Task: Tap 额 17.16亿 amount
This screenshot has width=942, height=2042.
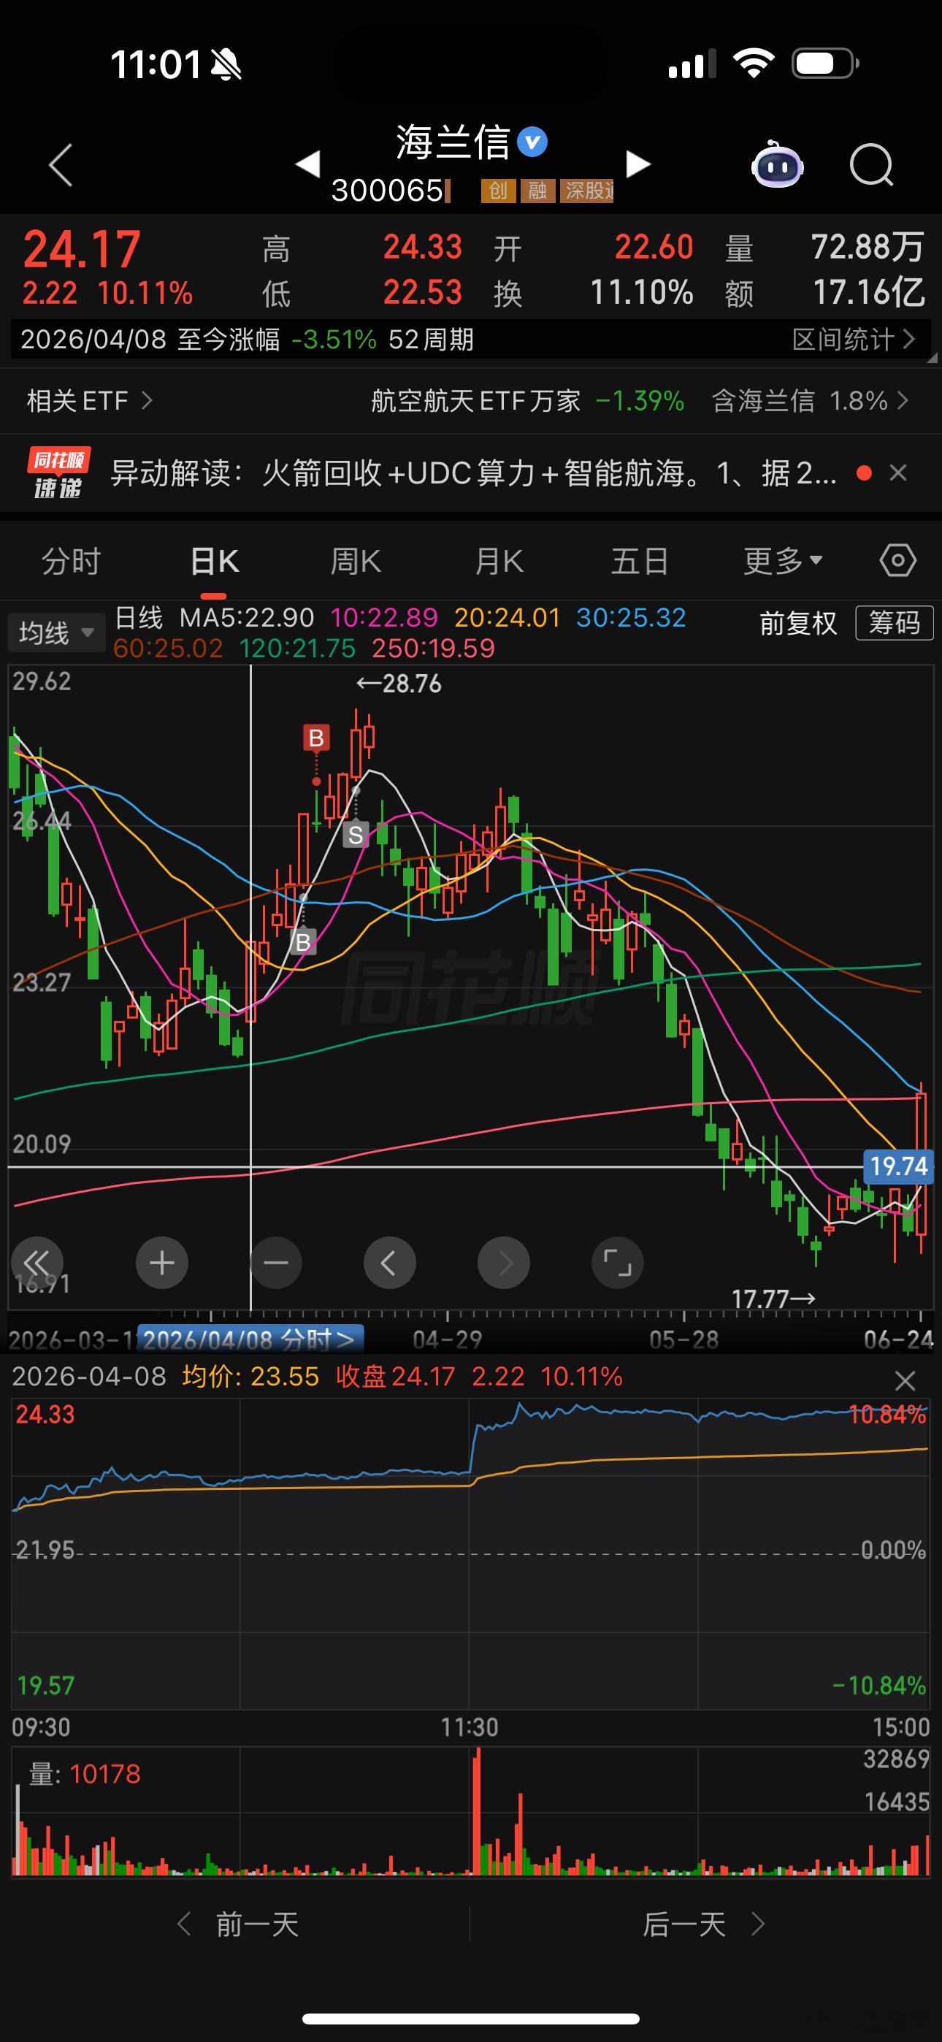Action: [869, 293]
